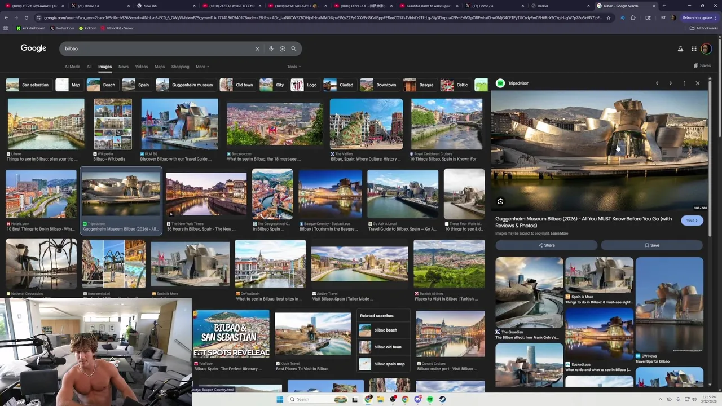Viewport: 722px width, 406px height.
Task: Visit the Tripadvisor Guggenheim page
Action: [x=692, y=220]
